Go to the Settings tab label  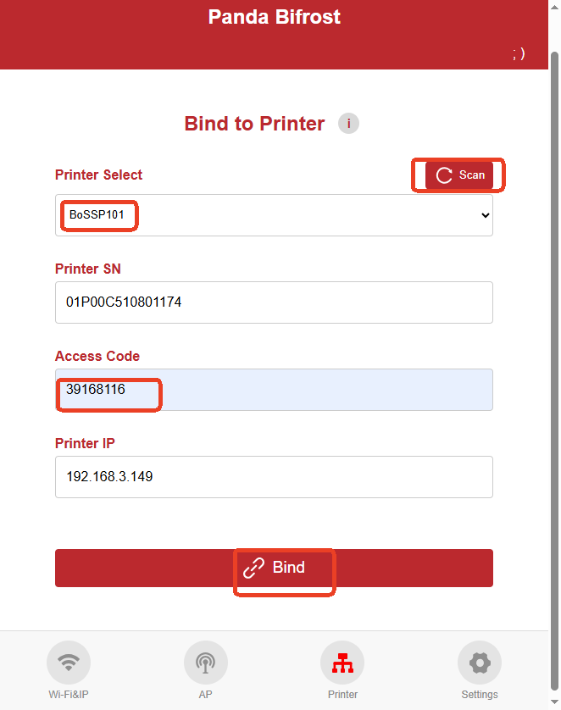[x=480, y=695]
